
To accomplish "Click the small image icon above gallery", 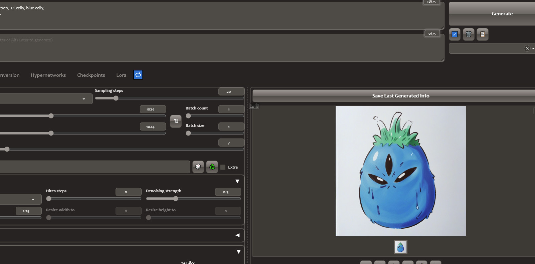I will pyautogui.click(x=252, y=106).
